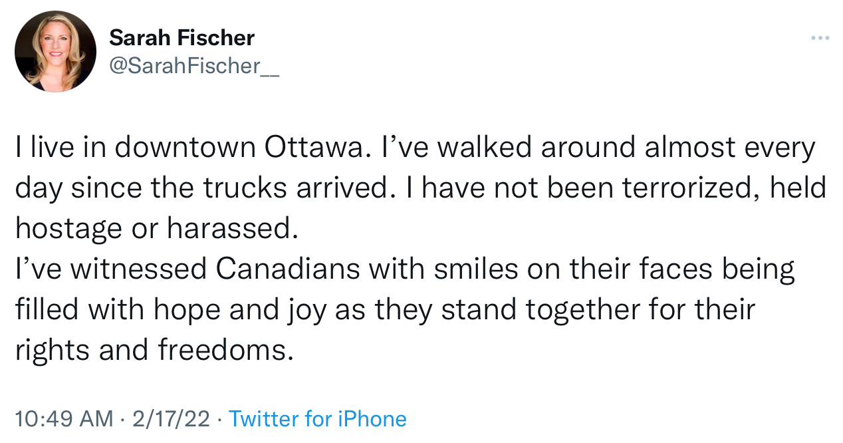Click the word Ottawa in the tweet
This screenshot has height=443, width=843.
click(x=316, y=148)
